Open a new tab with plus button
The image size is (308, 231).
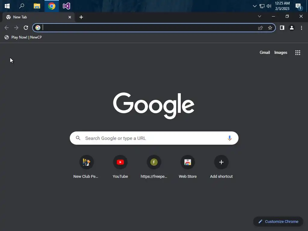pyautogui.click(x=81, y=17)
